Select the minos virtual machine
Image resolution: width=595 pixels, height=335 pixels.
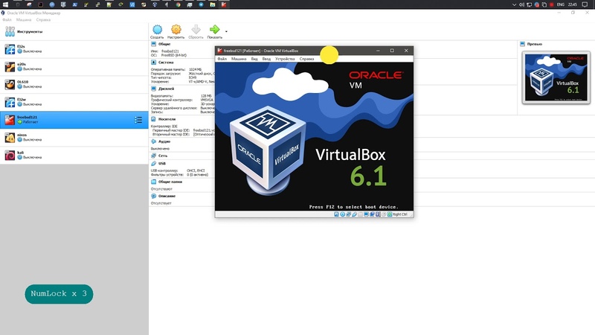(74, 138)
